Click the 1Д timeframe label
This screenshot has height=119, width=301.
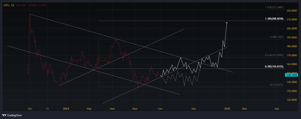pyautogui.click(x=12, y=5)
